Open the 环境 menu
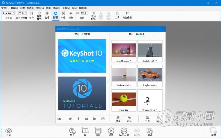This screenshot has width=221, height=138. (22, 8)
